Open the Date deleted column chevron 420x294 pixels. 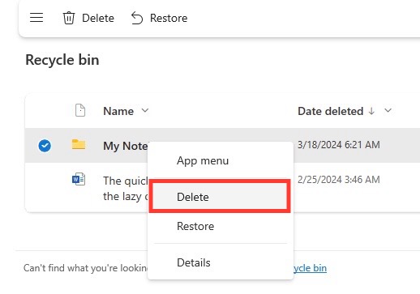(x=388, y=110)
